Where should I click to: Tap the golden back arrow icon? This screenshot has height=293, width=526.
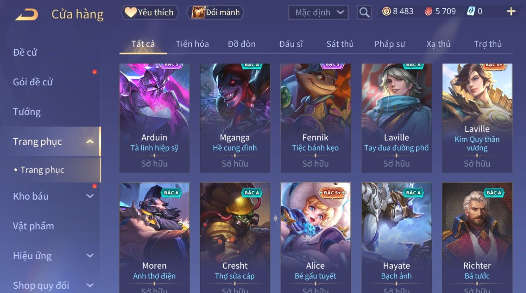pyautogui.click(x=27, y=15)
